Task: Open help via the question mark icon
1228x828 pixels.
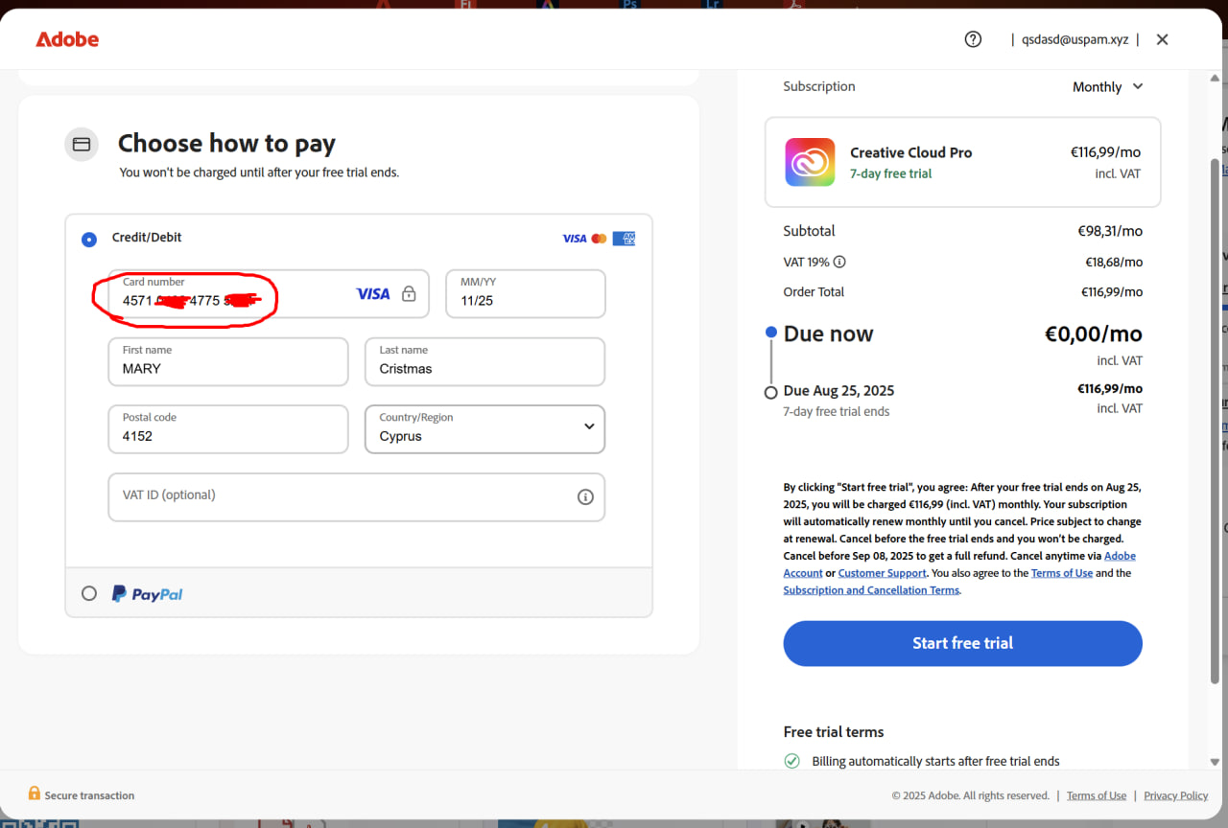Action: 973,39
